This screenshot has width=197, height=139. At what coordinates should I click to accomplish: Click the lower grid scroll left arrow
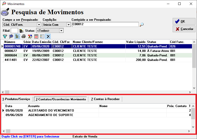[x=4, y=131]
